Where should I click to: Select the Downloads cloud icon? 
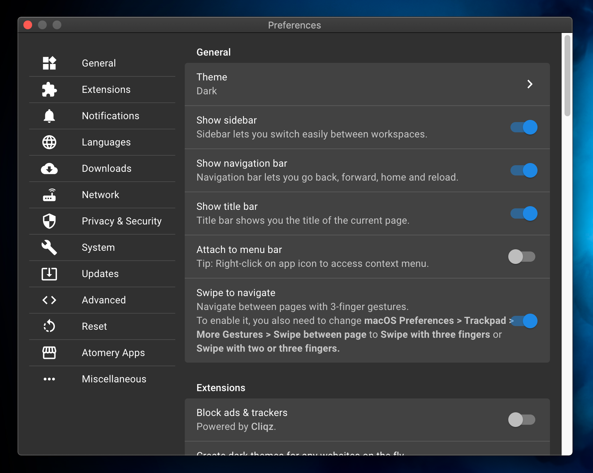point(49,169)
